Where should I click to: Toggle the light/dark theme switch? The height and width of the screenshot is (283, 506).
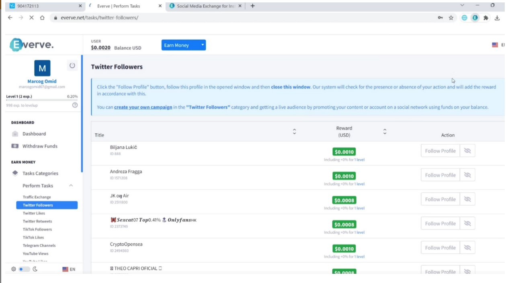(x=25, y=269)
